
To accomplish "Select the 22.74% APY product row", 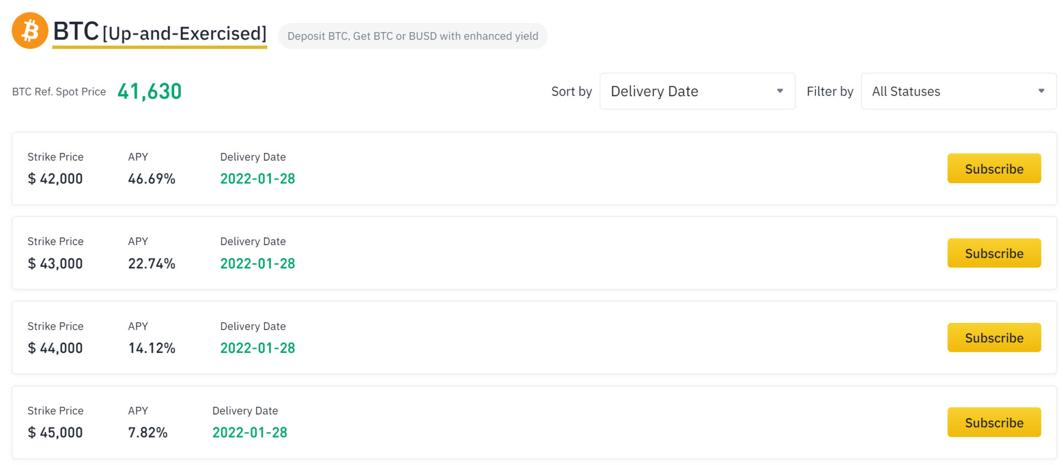I will [534, 253].
